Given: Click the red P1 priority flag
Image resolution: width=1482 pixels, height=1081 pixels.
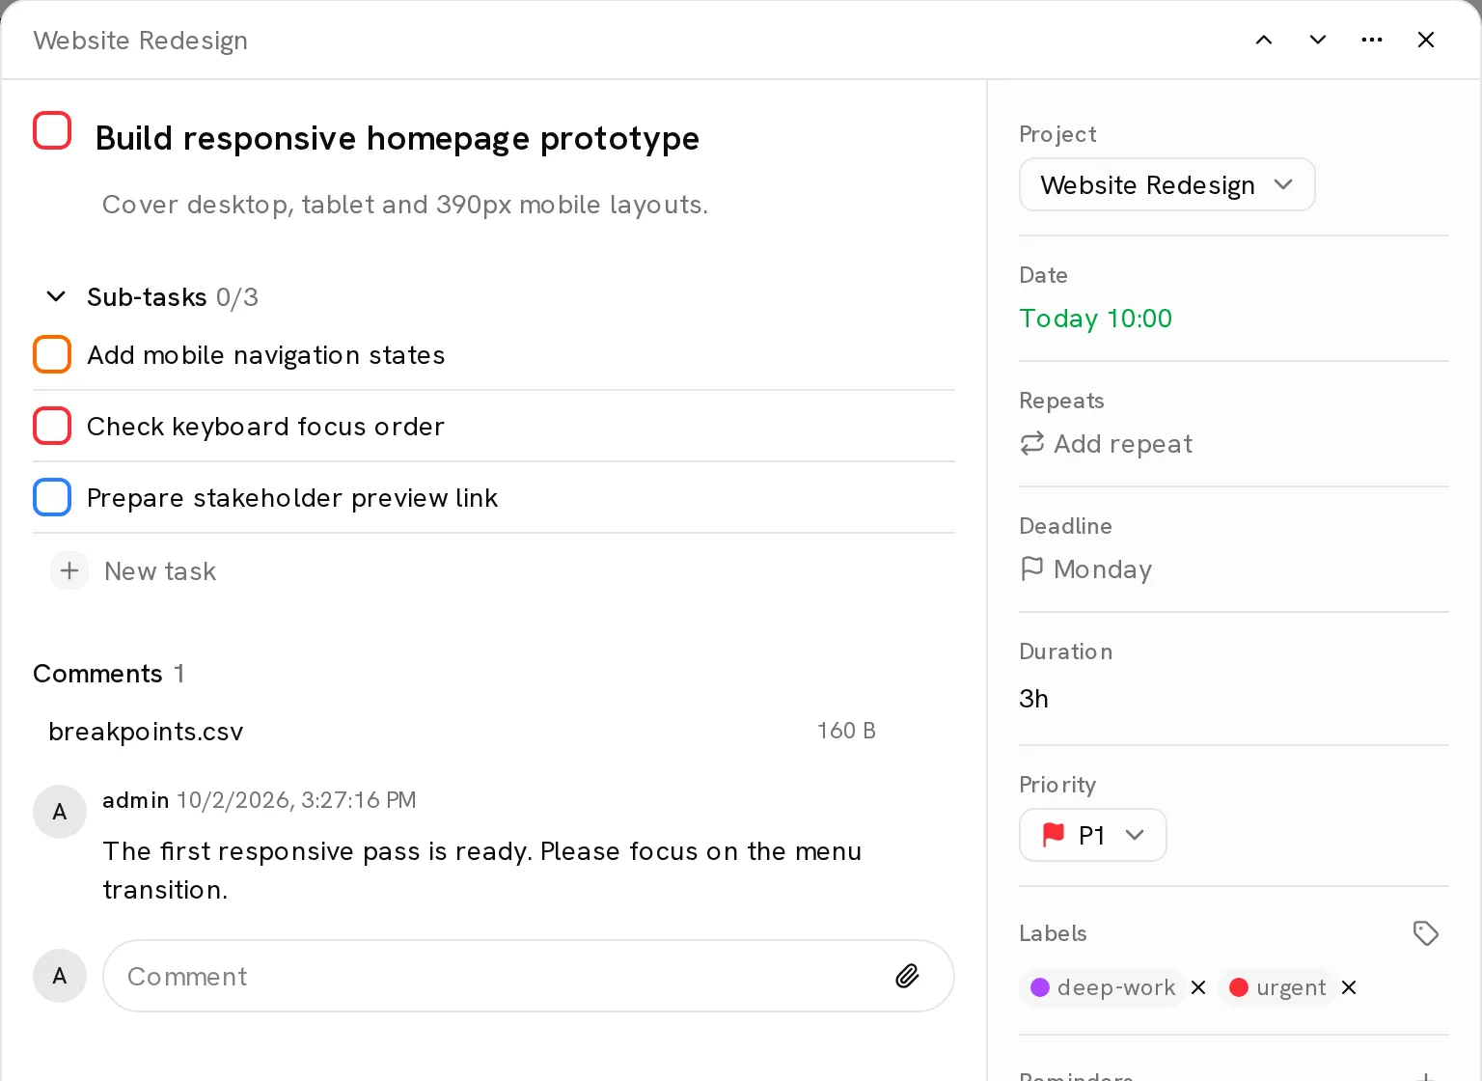Looking at the screenshot, I should [1054, 834].
